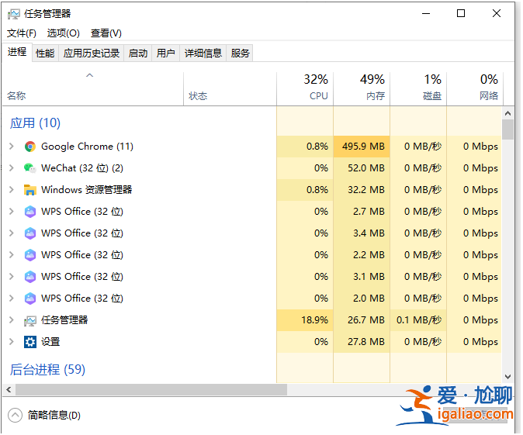Click the vertical scrollbar up arrow
The width and height of the screenshot is (523, 435).
[x=508, y=114]
